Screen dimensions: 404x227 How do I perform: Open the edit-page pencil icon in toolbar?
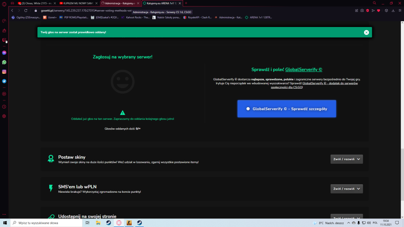click(x=357, y=10)
